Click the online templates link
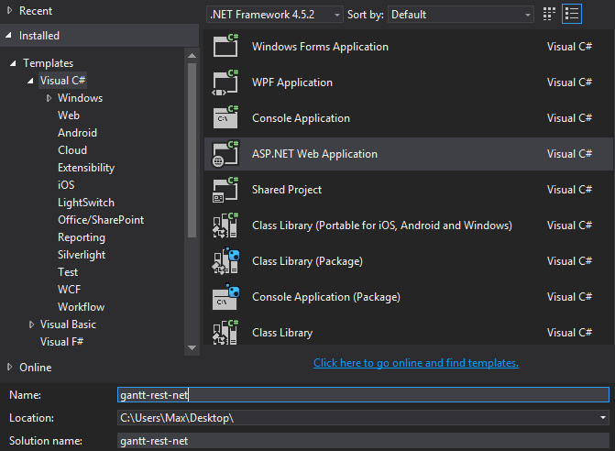 point(416,363)
